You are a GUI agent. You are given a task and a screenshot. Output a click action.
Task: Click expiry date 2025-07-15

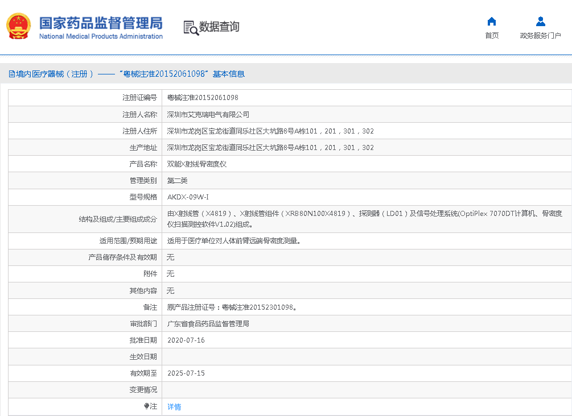click(x=186, y=373)
